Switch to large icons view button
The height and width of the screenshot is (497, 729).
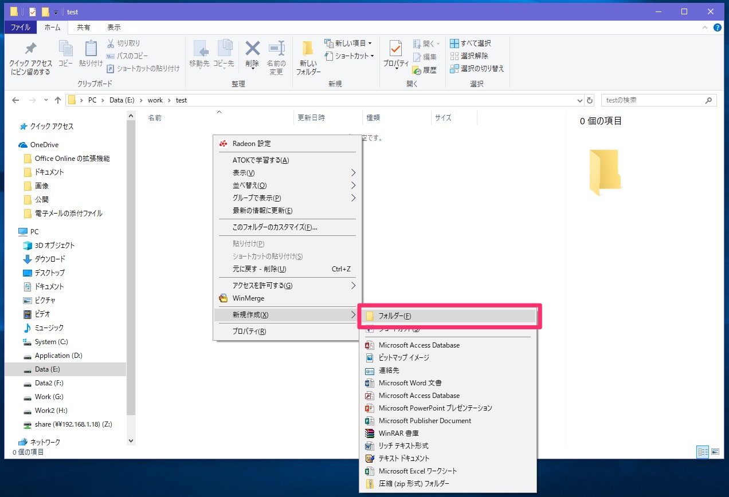click(715, 452)
